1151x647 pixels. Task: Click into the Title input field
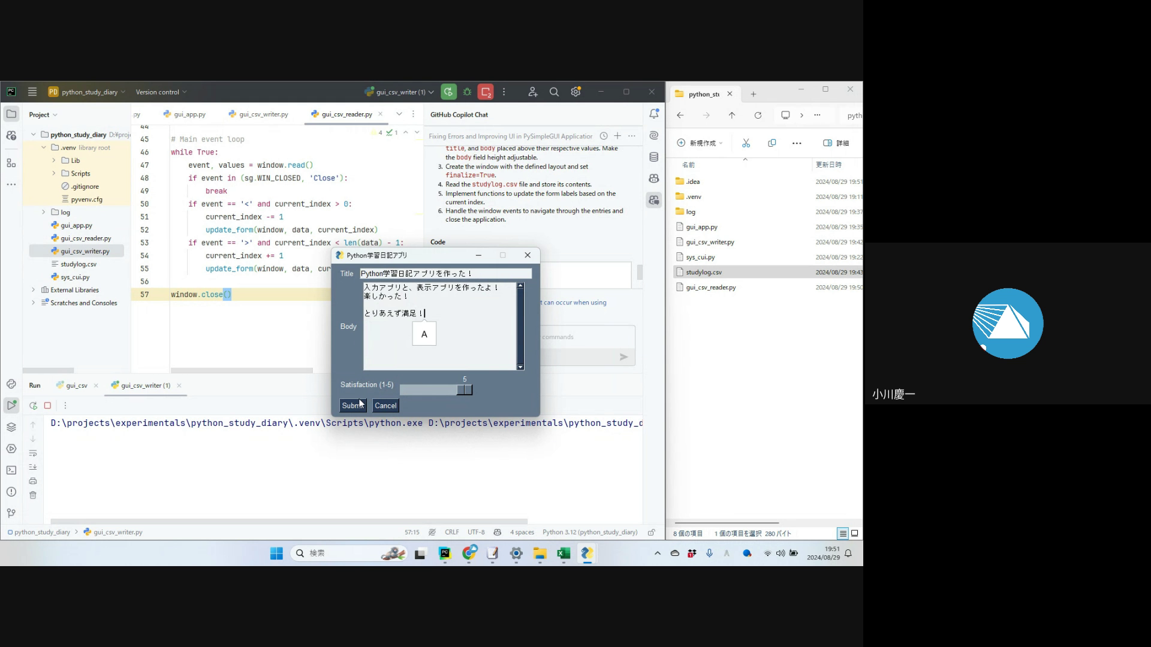(445, 274)
